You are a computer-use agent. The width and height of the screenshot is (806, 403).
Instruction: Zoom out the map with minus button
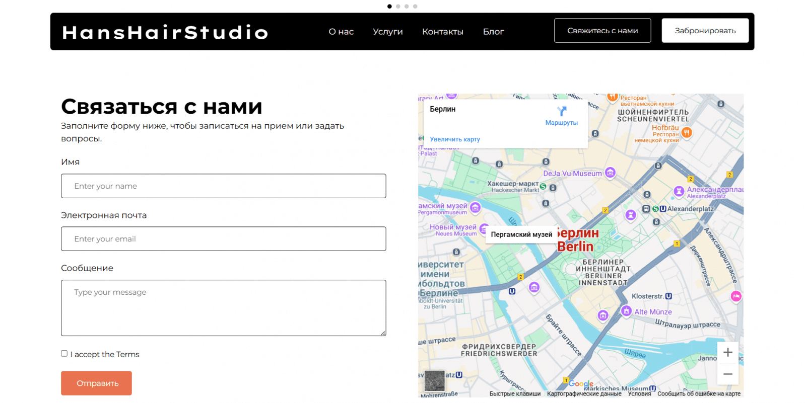click(727, 374)
